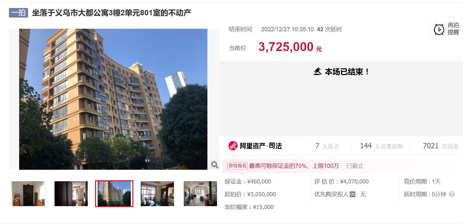Click the 最高可赊保证金的70% promo text
Image resolution: width=463 pixels, height=224 pixels.
click(x=294, y=166)
